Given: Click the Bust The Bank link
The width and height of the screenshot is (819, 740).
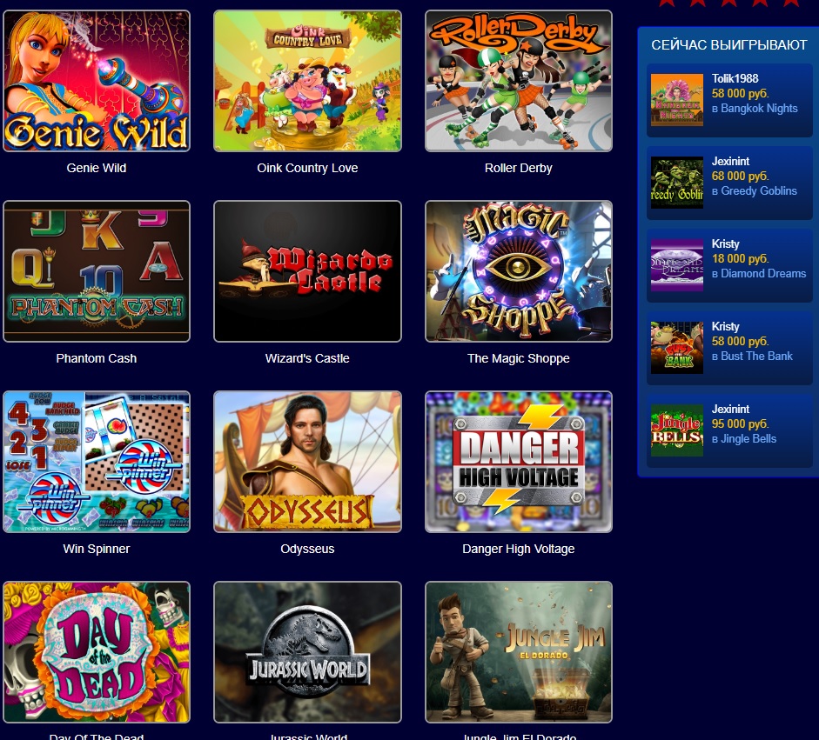Looking at the screenshot, I should coord(756,356).
